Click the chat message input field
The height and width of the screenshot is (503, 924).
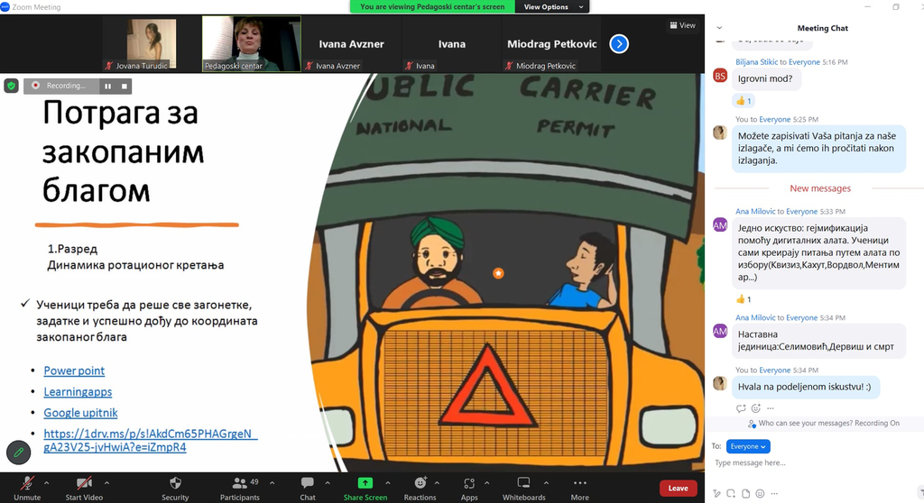click(812, 463)
